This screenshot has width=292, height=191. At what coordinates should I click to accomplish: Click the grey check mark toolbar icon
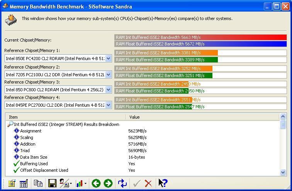(x=137, y=184)
